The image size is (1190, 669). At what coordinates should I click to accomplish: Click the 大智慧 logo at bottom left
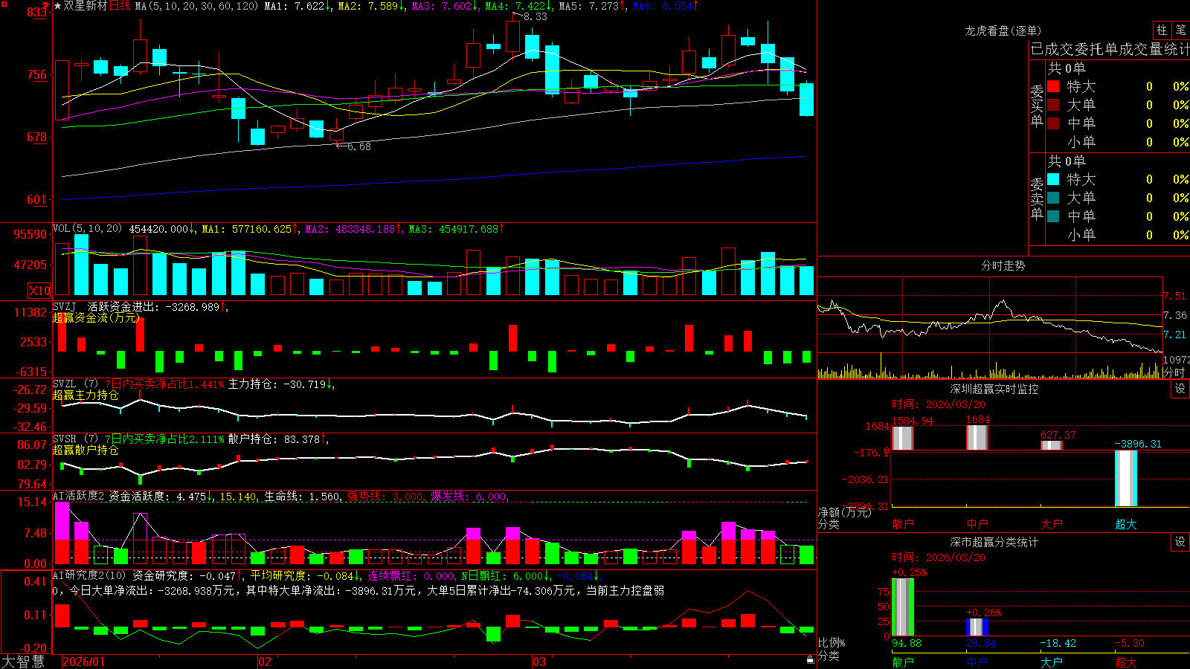coord(23,662)
